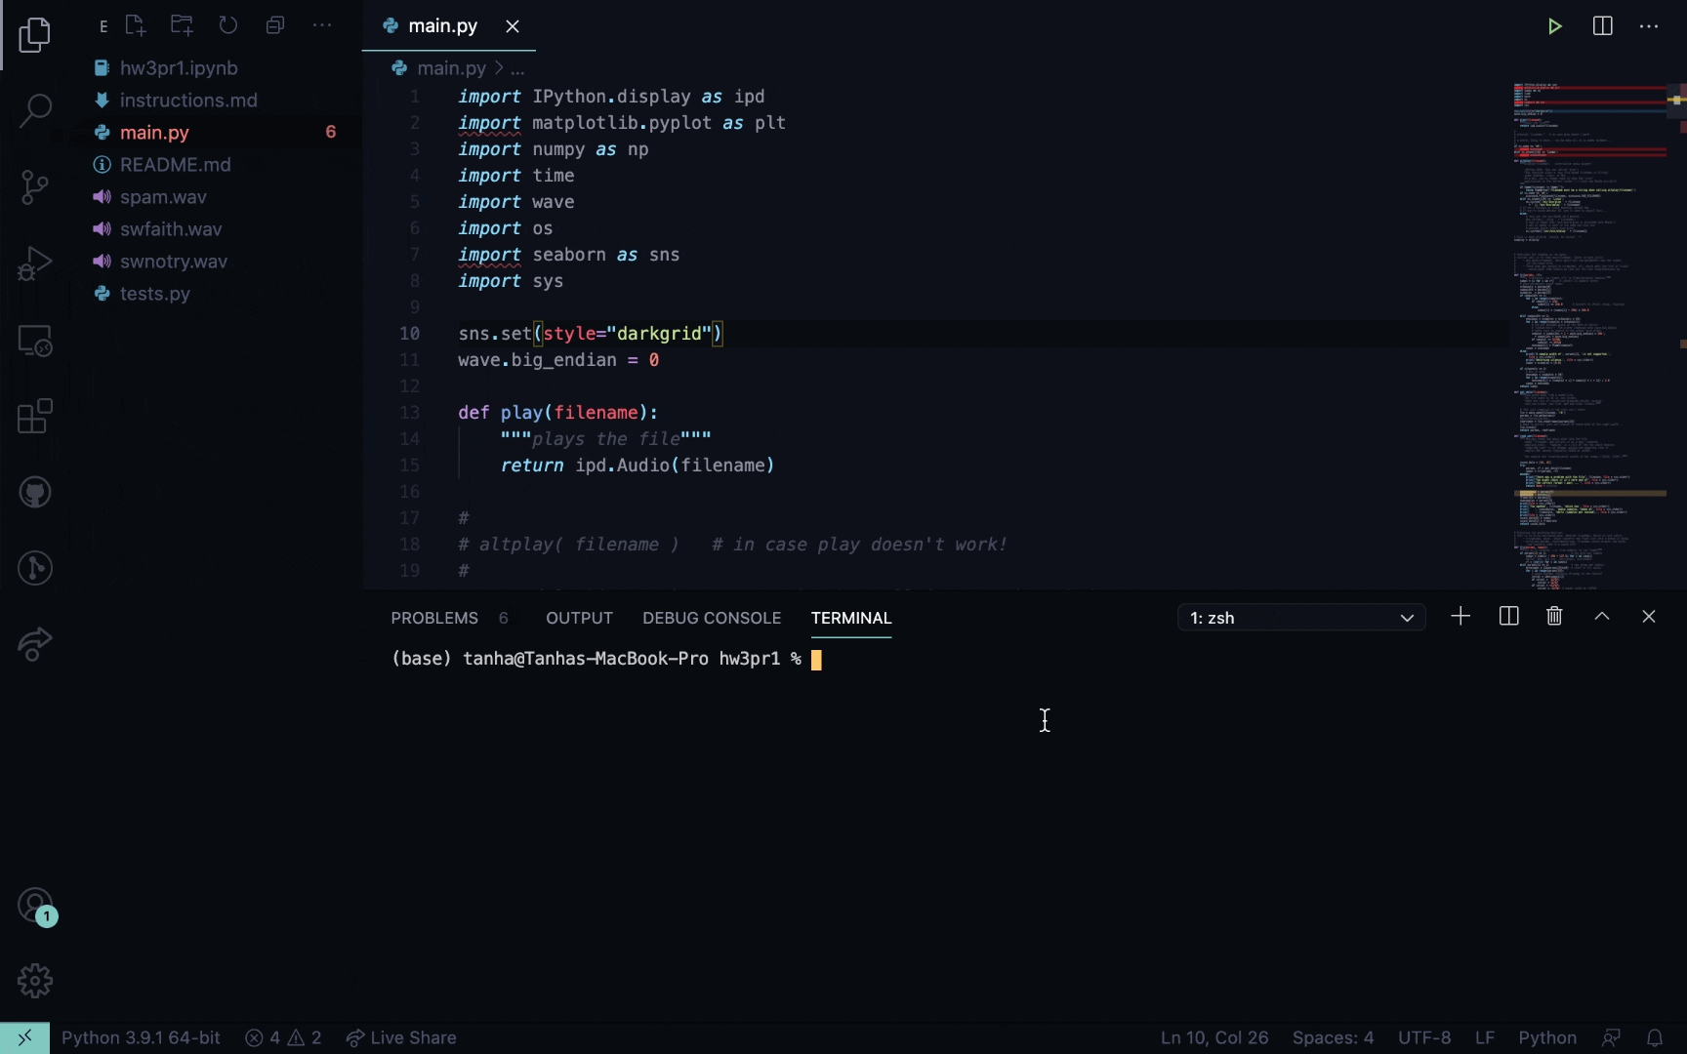Screen dimensions: 1687x1054
Task: Click Live Share in status bar
Action: pos(401,1037)
